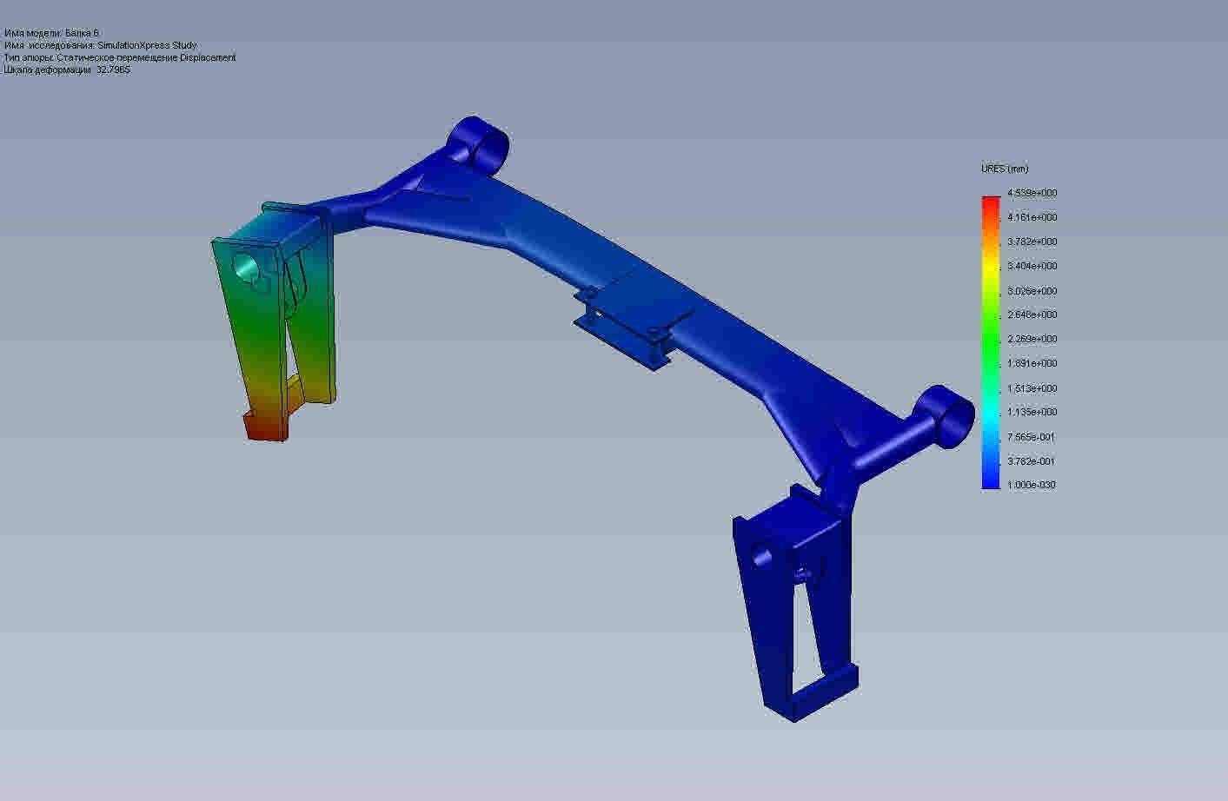
Task: Select the blue lower-right bracket
Action: click(796, 604)
